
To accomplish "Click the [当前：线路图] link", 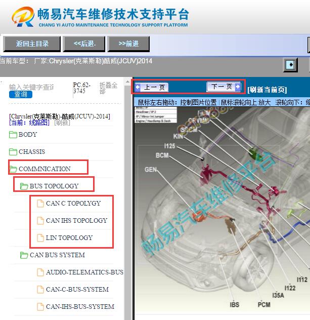I will click(29, 123).
